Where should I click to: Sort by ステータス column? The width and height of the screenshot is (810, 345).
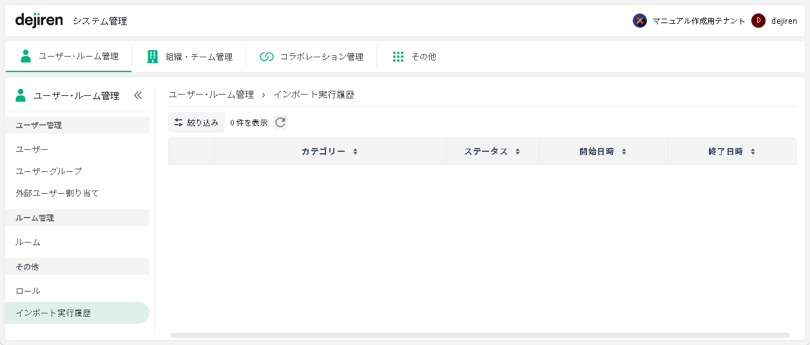492,152
